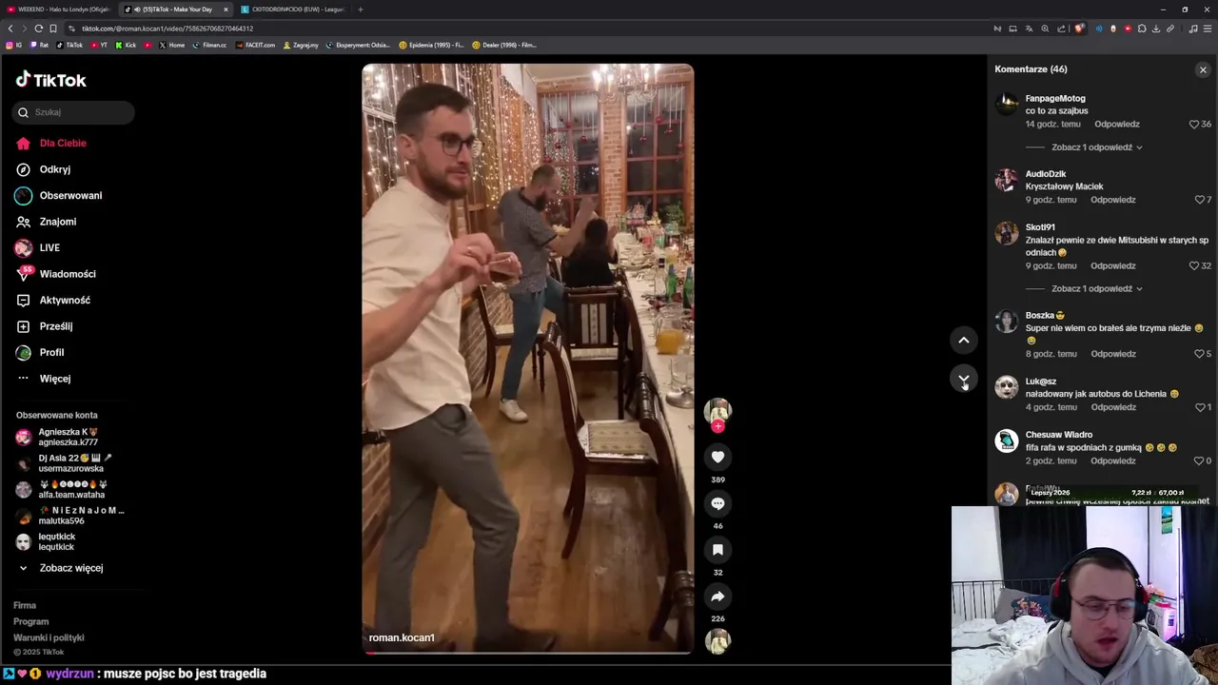Image resolution: width=1218 pixels, height=685 pixels.
Task: Open followed account lequtkick
Action: (56, 541)
